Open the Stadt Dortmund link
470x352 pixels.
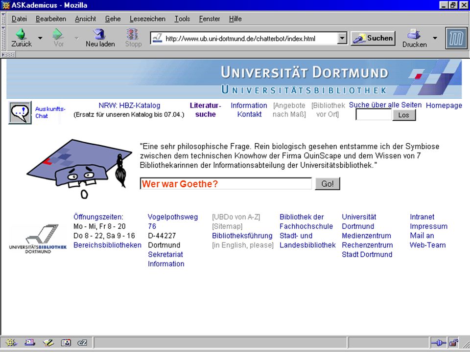click(367, 254)
